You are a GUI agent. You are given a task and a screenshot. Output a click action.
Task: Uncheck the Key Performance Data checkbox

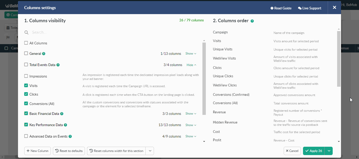point(26,125)
